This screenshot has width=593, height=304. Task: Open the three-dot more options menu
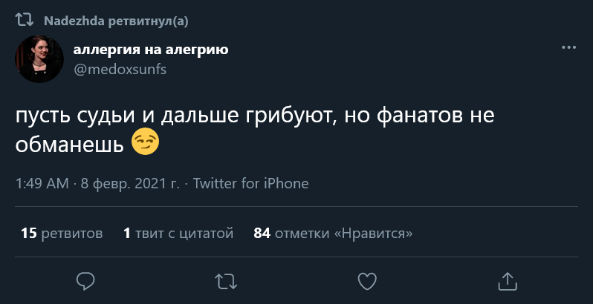[x=568, y=47]
